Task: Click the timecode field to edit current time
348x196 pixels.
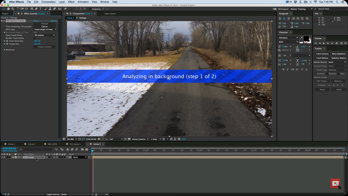Action: (x=9, y=148)
